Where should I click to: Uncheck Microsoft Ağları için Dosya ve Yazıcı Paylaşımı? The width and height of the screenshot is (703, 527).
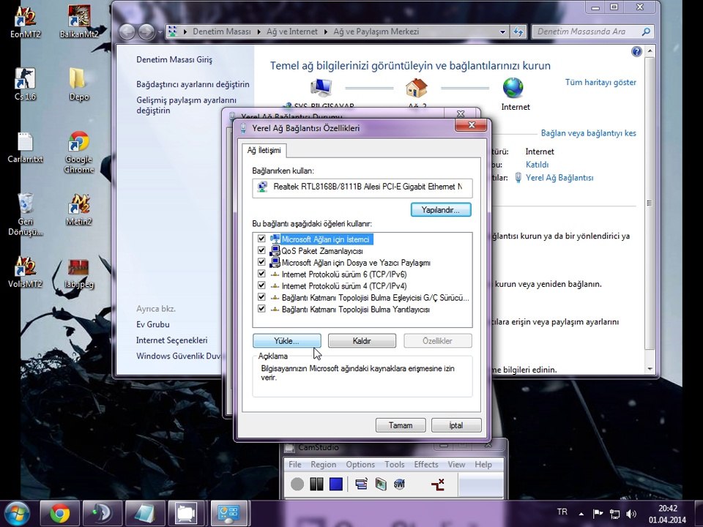(261, 262)
